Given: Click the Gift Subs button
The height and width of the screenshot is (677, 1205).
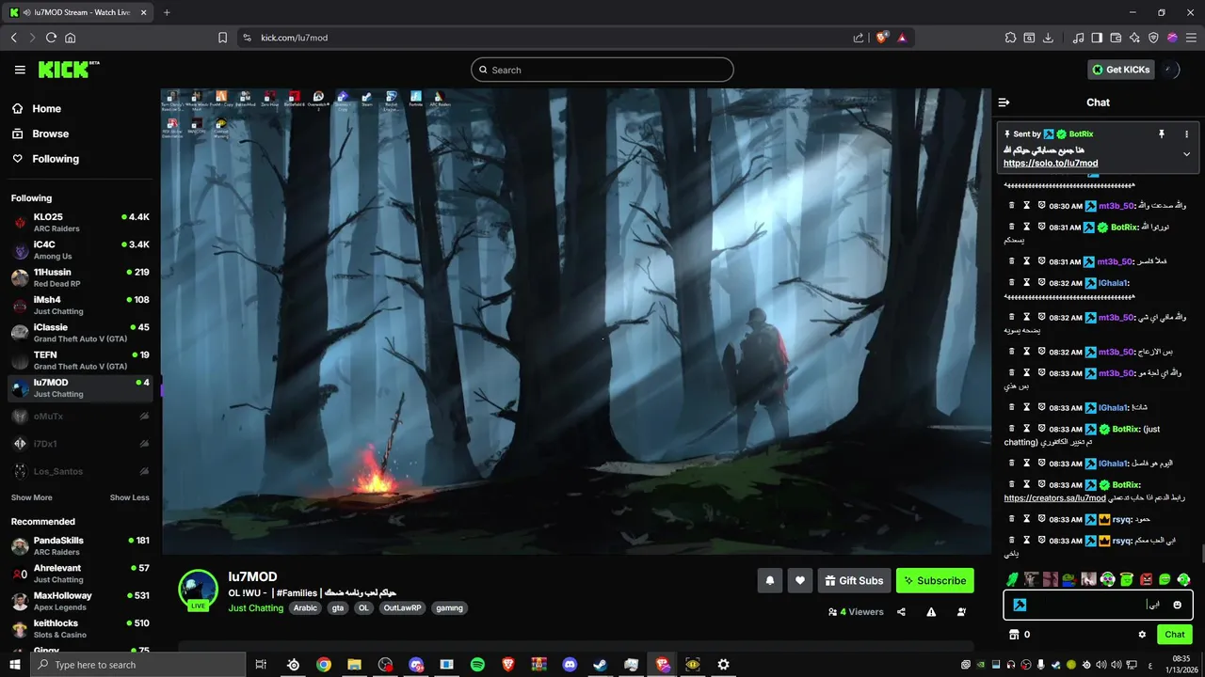Looking at the screenshot, I should pos(854,580).
